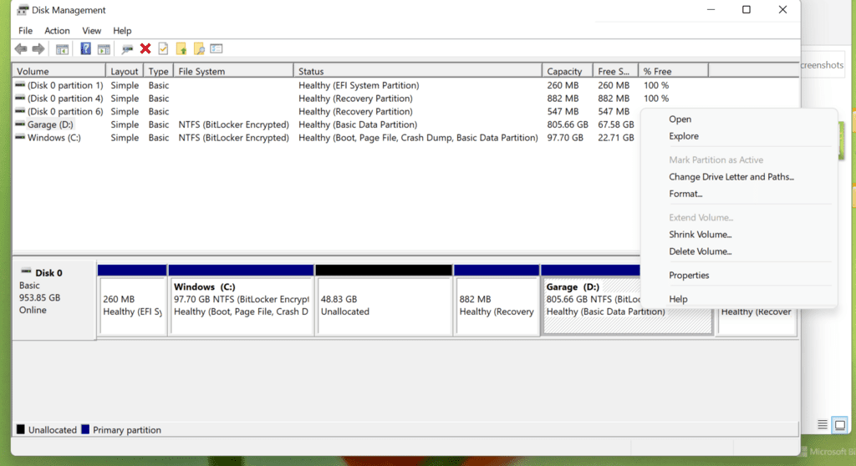Open Help via the blue question-mark icon
Screen dimensions: 856x466
coord(86,48)
